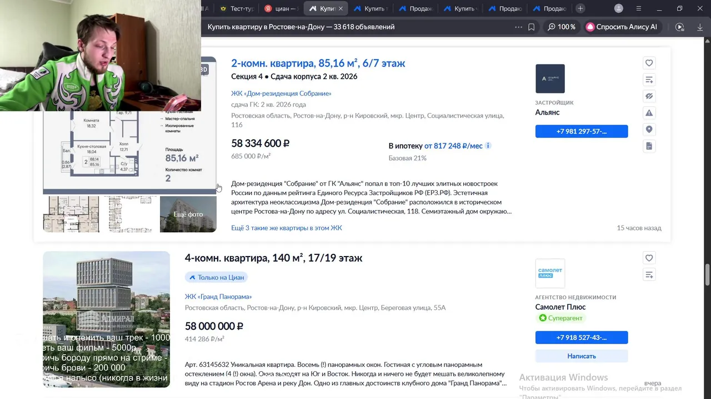Click the Альянс developer name
This screenshot has height=399, width=711.
point(547,112)
